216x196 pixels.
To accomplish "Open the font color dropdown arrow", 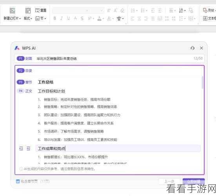I will pyautogui.click(x=103, y=18).
